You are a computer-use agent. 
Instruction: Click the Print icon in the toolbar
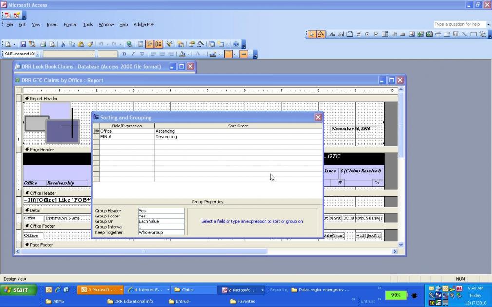pos(43,44)
